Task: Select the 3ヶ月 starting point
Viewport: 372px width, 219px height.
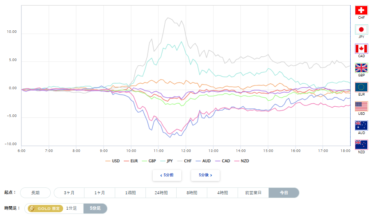Action: tap(69, 193)
